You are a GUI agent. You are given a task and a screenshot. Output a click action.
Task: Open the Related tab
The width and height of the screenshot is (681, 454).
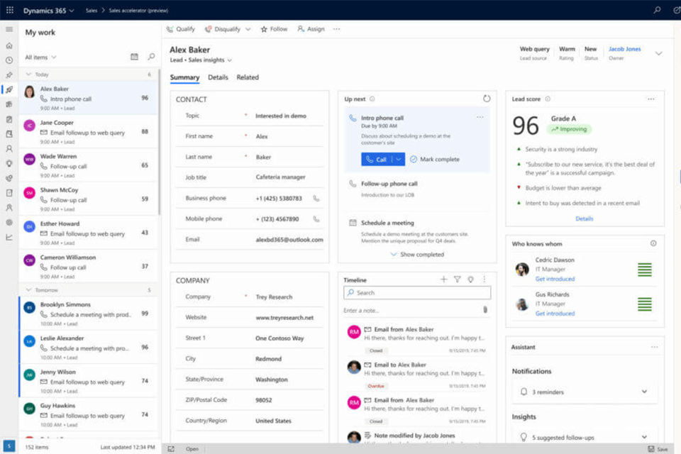coord(248,77)
